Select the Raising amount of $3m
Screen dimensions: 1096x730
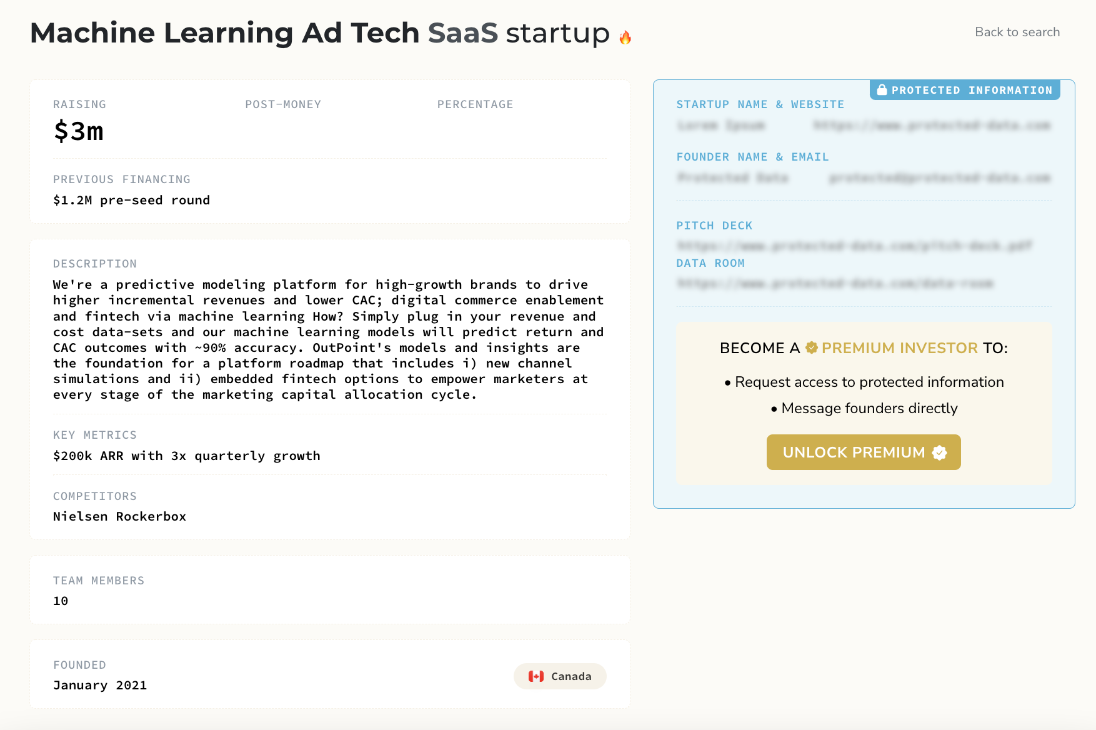(79, 131)
